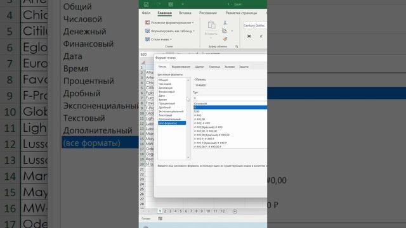Viewport: 406px width, 228px height.
Task: Click the up arrow of category list scrollbar
Action: point(188,80)
